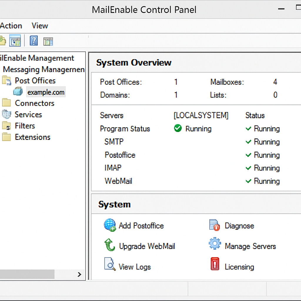The image size is (301, 301).
Task: Click the tree scrollbar right arrow
Action: (x=79, y=275)
